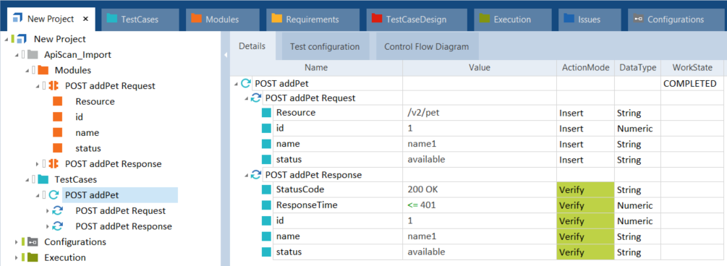Switch to the Test configuration tab

(325, 46)
